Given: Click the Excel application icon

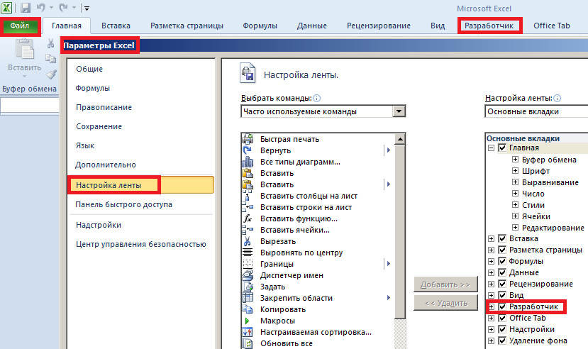Looking at the screenshot, I should (x=6, y=8).
